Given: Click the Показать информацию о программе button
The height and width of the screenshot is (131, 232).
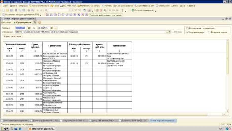Looking at the screenshot, I should point(105,15).
